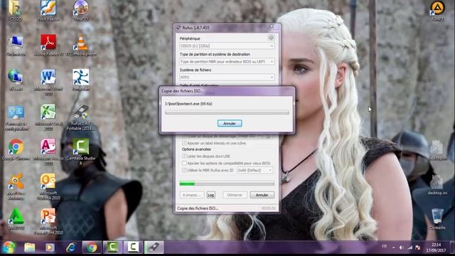455x256 pixels.
Task: Click the file copy progress bar in dialog
Action: (227, 112)
